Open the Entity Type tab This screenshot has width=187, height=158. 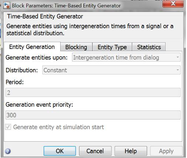coord(112,47)
